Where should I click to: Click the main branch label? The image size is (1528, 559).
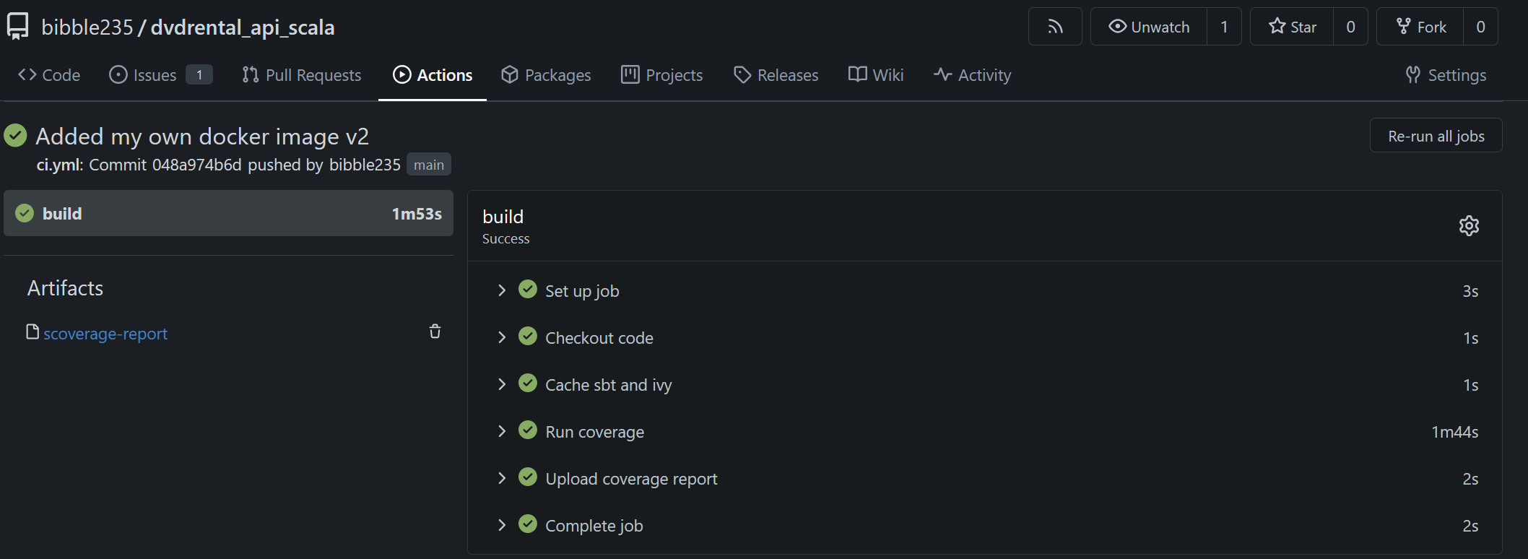428,165
